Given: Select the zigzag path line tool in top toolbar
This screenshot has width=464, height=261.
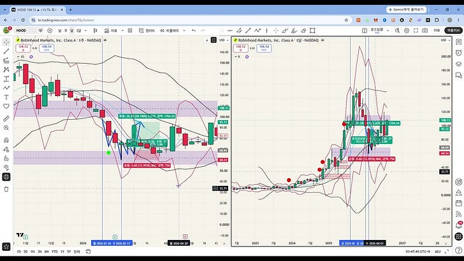Looking at the screenshot, I should 257,31.
